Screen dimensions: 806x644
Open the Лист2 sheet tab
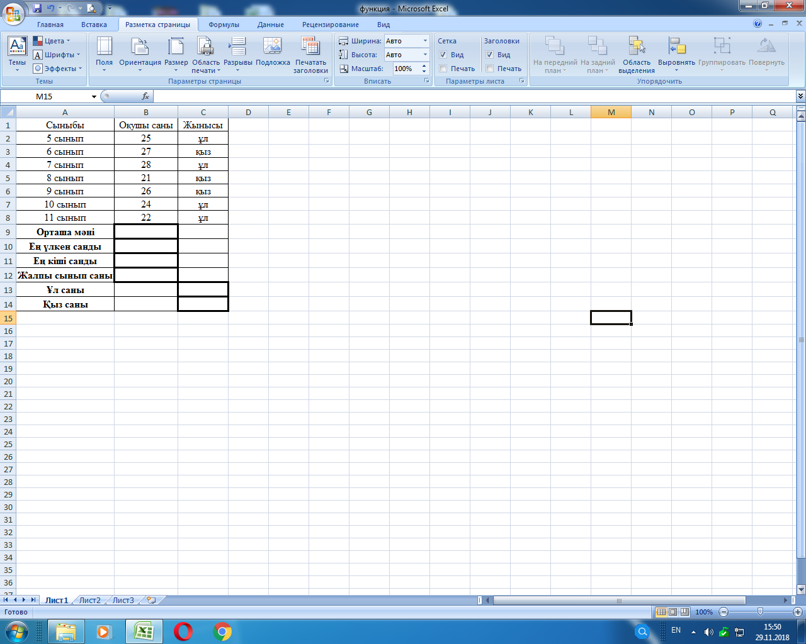coord(89,600)
